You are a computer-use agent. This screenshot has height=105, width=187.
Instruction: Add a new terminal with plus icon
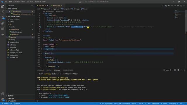tap(170, 70)
